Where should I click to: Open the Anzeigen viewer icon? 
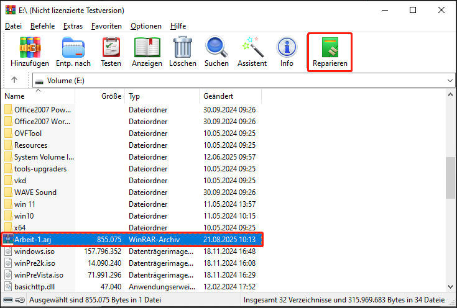click(x=147, y=47)
